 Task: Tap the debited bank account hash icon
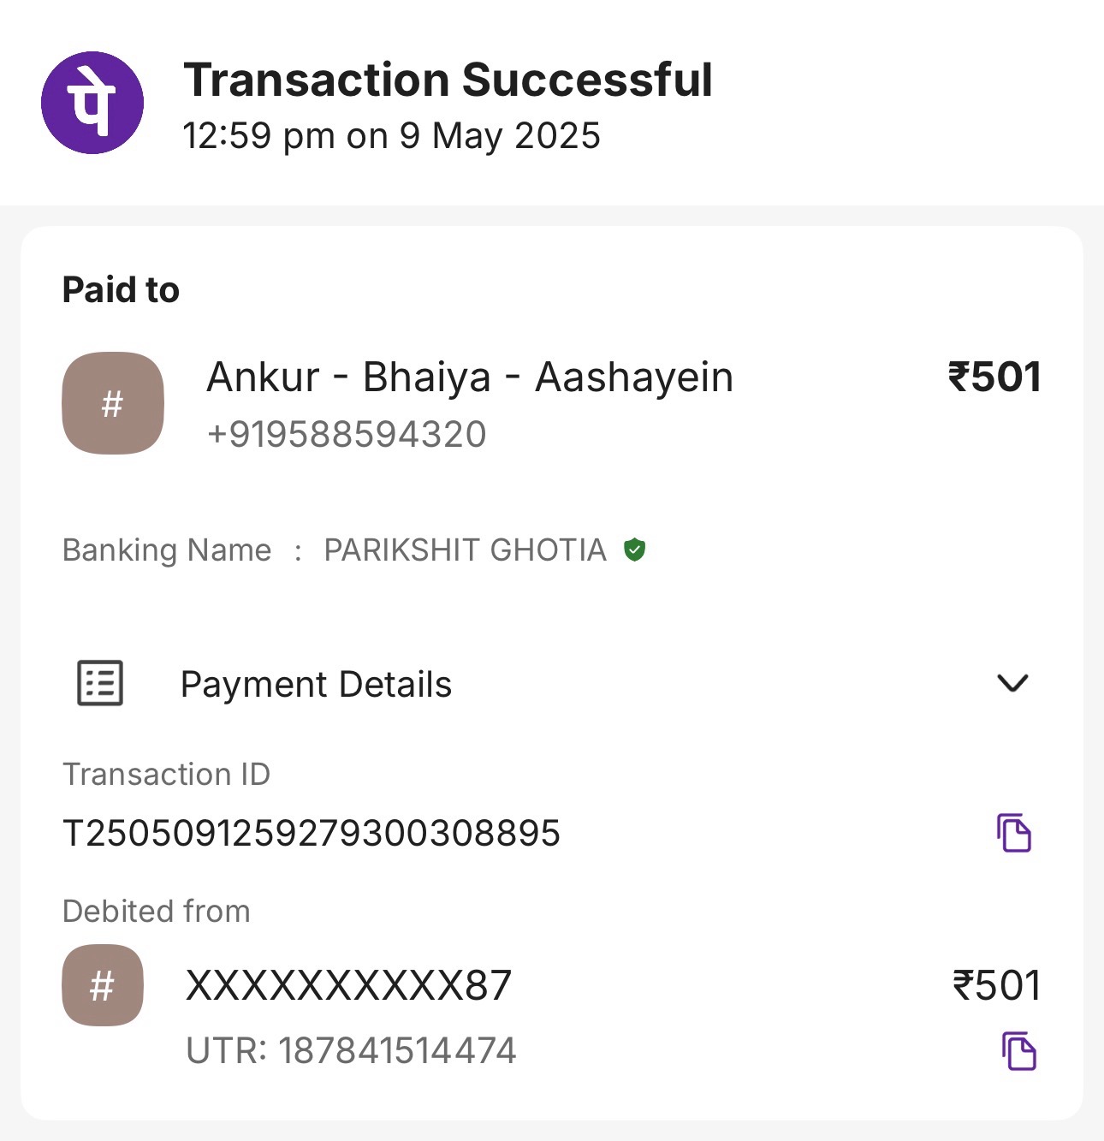tap(103, 985)
